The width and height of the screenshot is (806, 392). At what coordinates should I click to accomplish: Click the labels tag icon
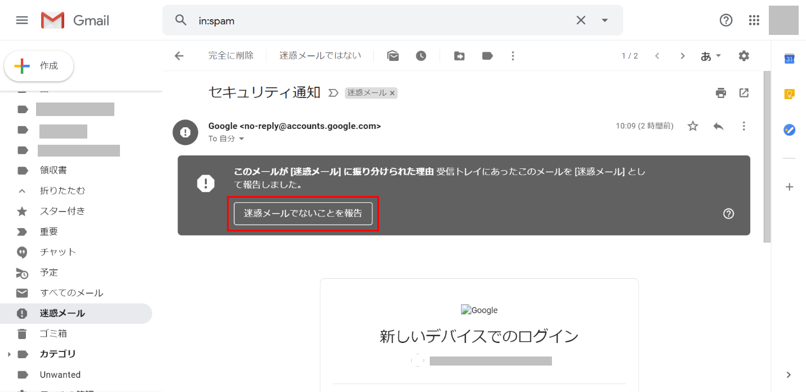(487, 56)
